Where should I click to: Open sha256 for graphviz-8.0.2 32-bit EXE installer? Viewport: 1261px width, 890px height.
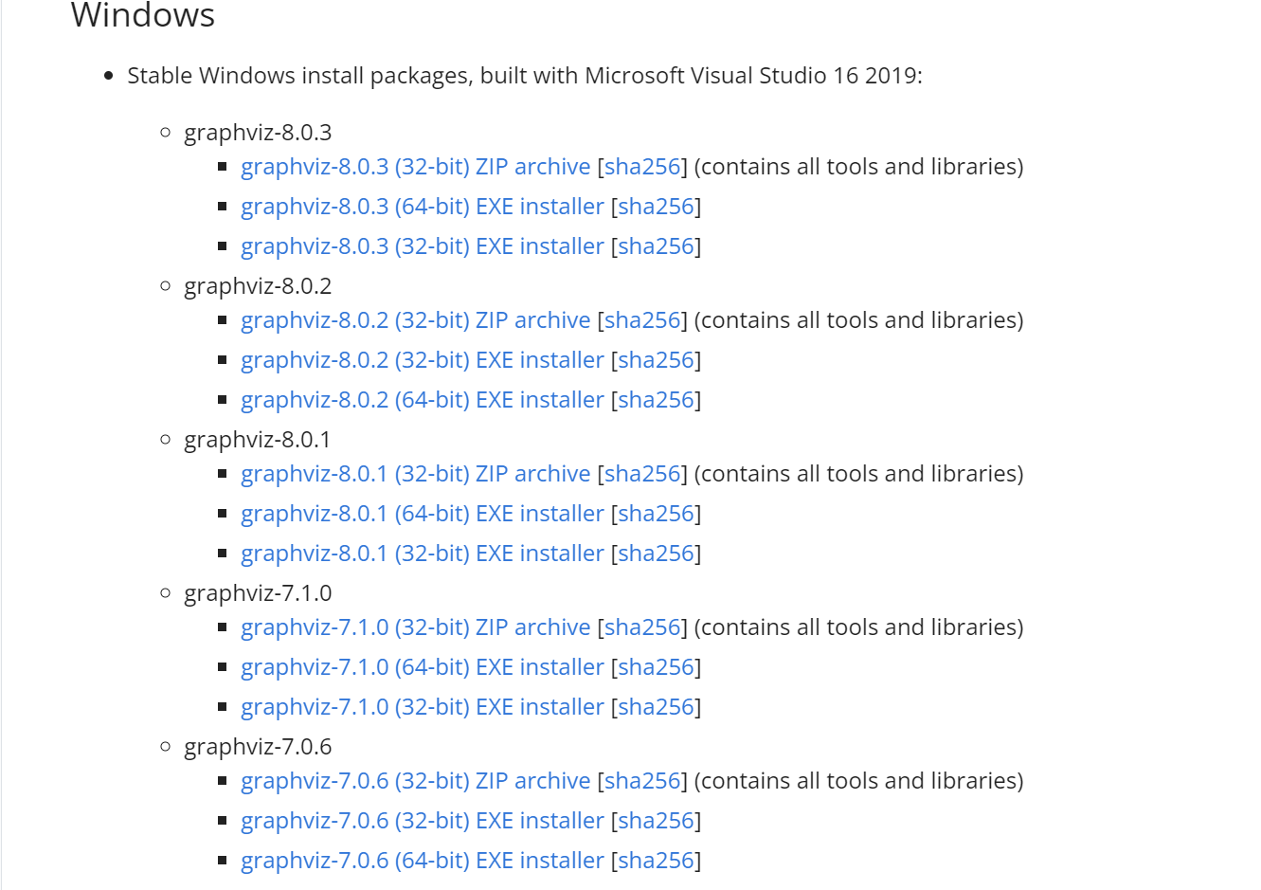click(656, 360)
